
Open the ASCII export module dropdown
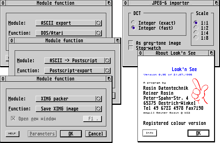click(x=69, y=23)
